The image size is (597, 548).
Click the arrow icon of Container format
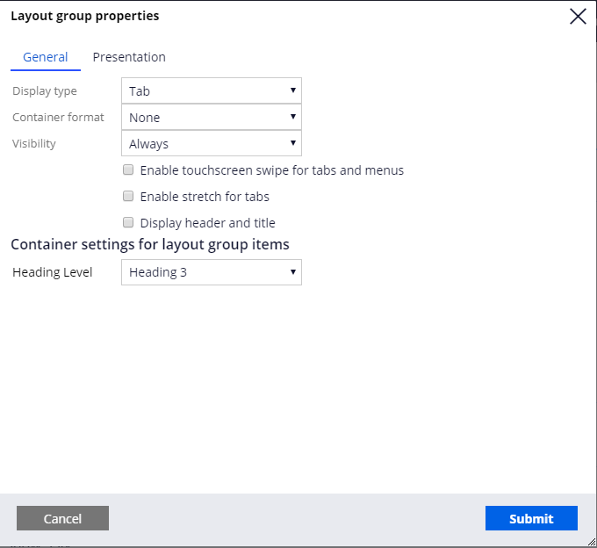coord(292,117)
